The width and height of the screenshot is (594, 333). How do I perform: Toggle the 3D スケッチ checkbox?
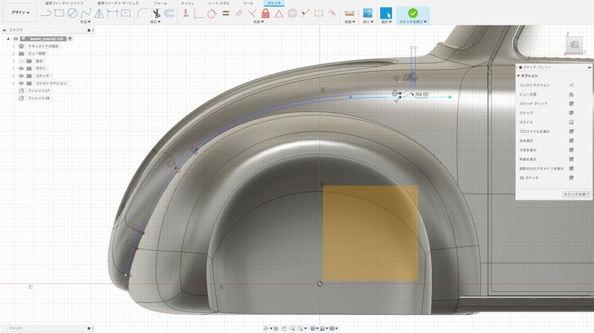[x=571, y=178]
